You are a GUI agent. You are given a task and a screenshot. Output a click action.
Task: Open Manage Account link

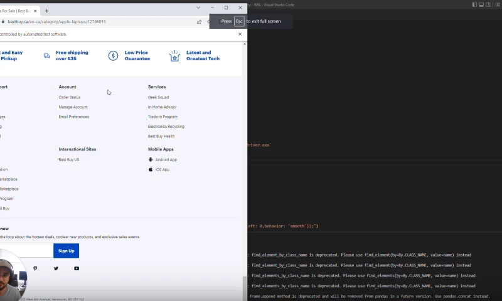click(x=73, y=107)
